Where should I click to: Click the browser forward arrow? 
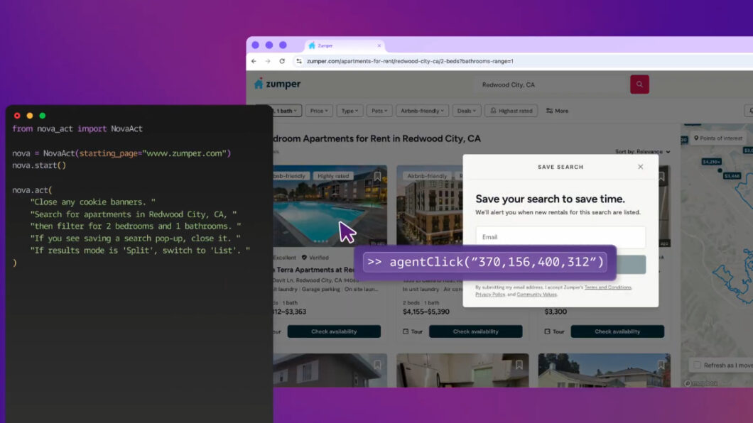point(268,61)
